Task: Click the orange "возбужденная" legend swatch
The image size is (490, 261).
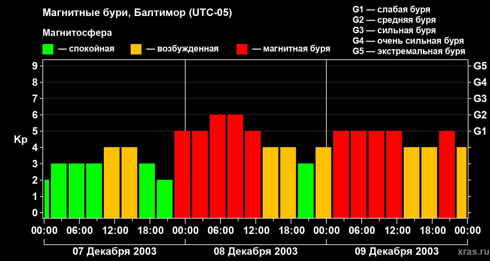Action: (x=136, y=49)
